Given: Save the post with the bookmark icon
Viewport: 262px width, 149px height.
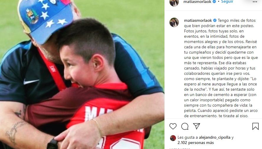Looking at the screenshot, I should tap(255, 126).
